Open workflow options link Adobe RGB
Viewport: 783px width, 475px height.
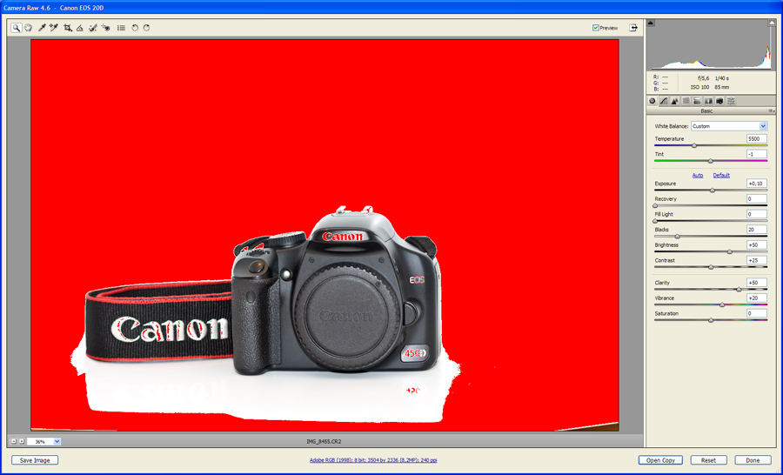(373, 460)
